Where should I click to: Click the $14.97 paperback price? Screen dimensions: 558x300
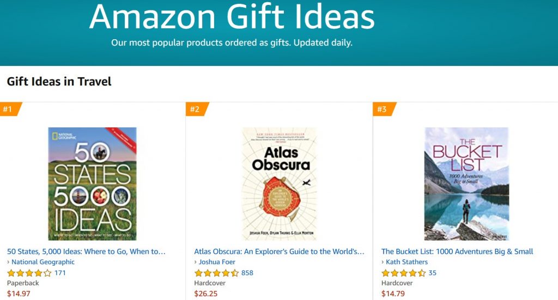19,294
